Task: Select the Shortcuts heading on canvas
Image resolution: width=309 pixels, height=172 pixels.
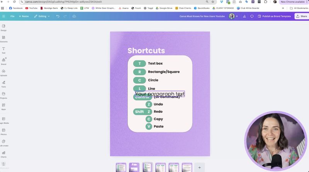Action: pyautogui.click(x=146, y=51)
